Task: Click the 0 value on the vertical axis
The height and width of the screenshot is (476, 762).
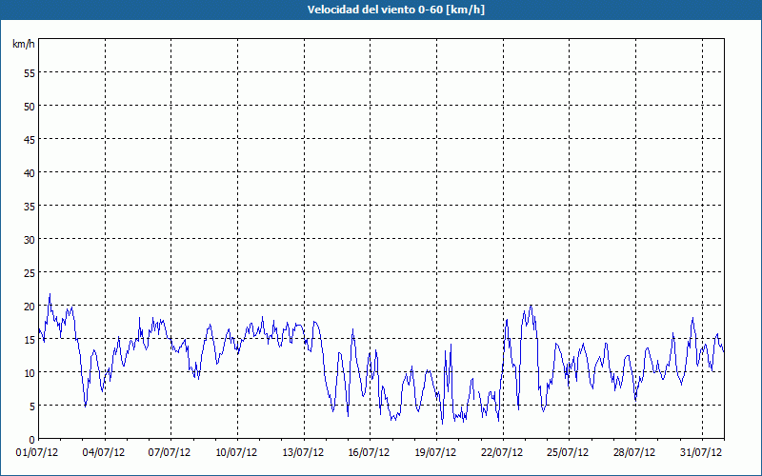Action: point(32,440)
